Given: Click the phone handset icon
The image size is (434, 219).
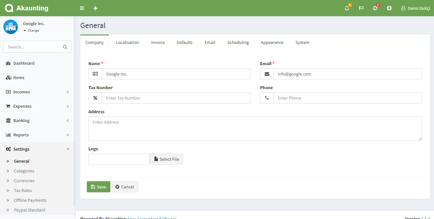Looking at the screenshot, I should click(267, 98).
